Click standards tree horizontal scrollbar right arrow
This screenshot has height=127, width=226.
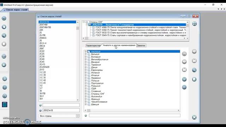click(184, 38)
